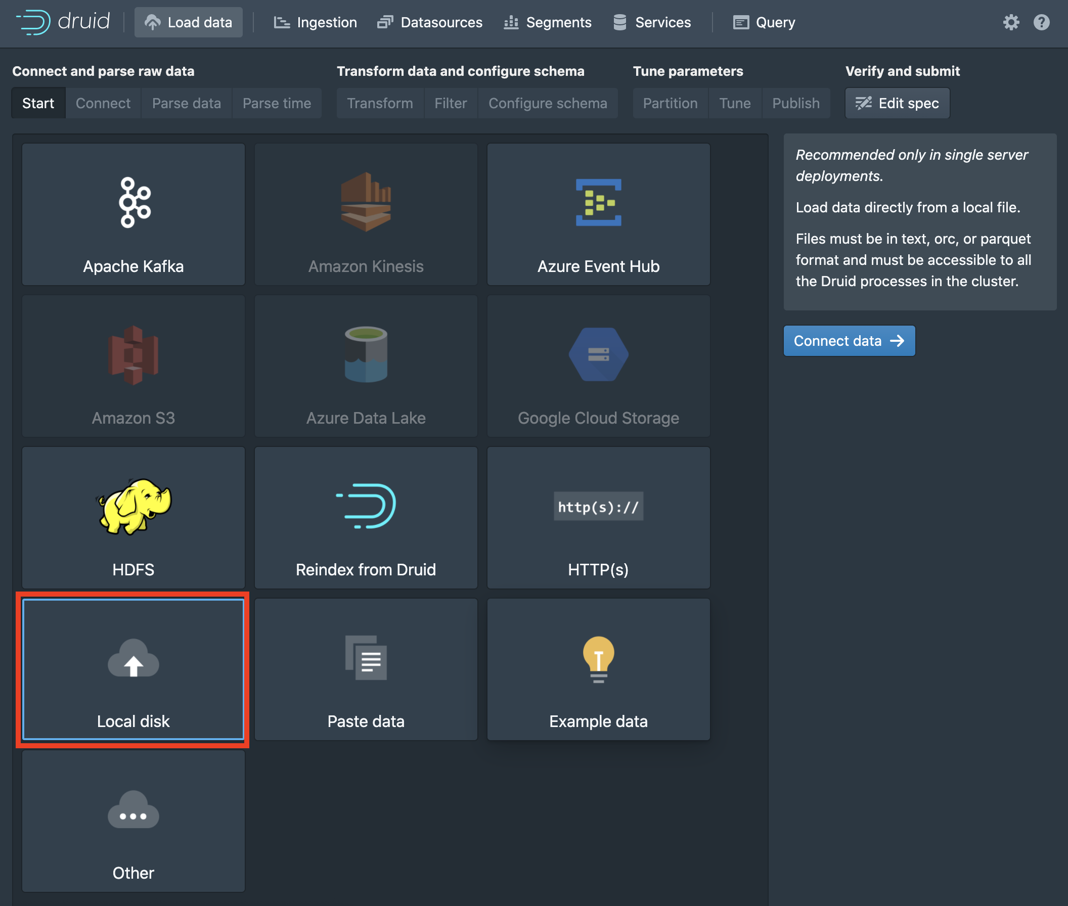Select the Apache Kafka source tile
The image size is (1068, 906).
click(133, 214)
